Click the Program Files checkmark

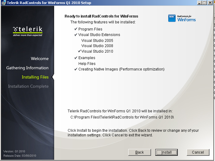pyautogui.click(x=76, y=29)
